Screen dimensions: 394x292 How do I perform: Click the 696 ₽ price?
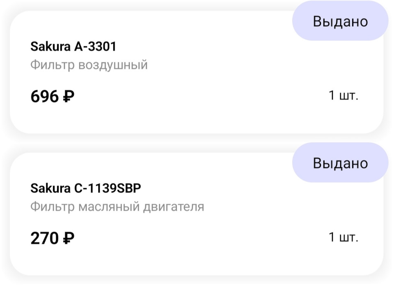(x=52, y=97)
